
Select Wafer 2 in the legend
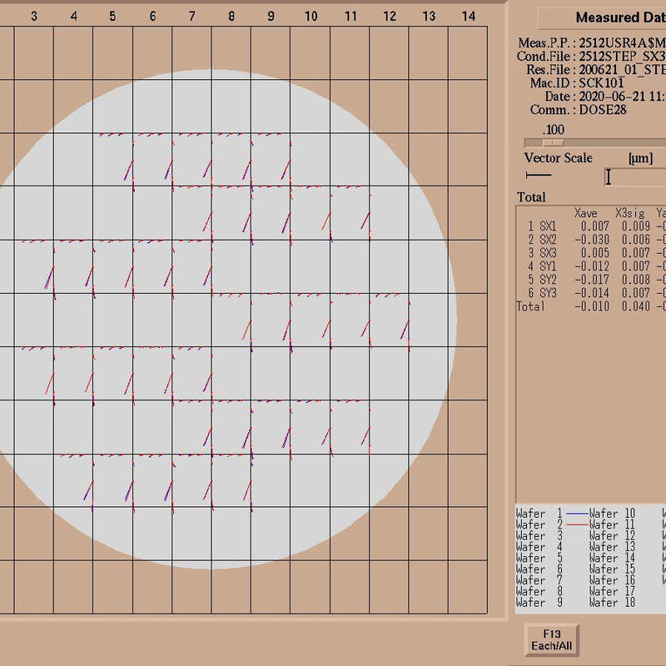tap(539, 525)
